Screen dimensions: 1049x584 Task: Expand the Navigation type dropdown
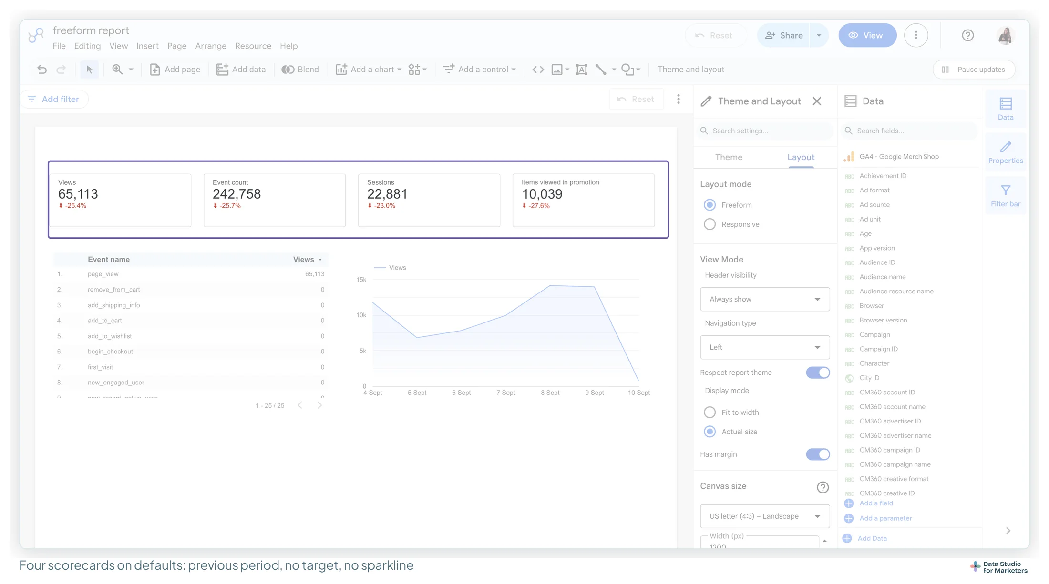[765, 347]
